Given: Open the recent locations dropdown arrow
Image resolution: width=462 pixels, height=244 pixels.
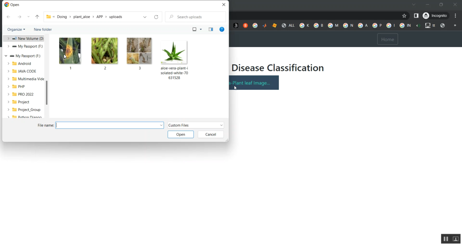Looking at the screenshot, I should pos(28,17).
